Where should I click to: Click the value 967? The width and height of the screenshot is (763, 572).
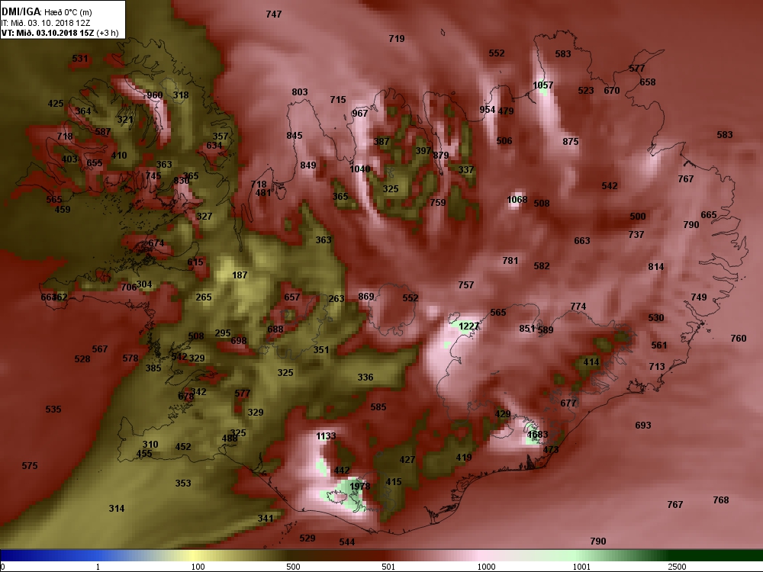click(359, 114)
